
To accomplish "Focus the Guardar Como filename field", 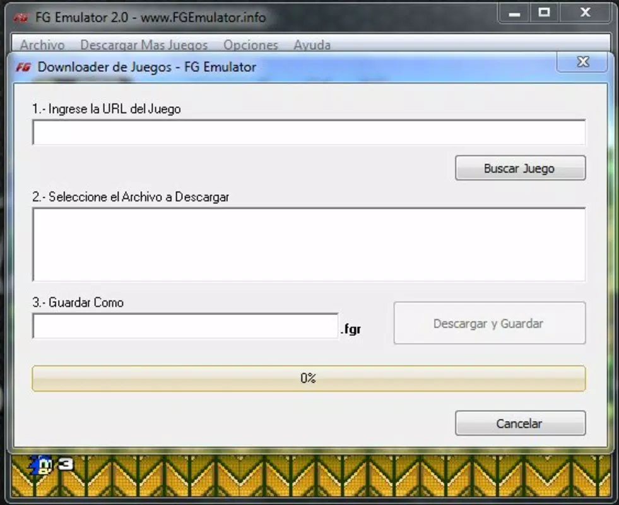I will 186,326.
